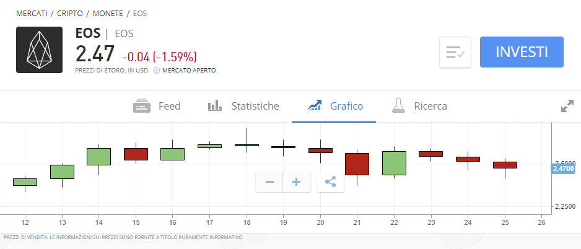Select the candlestick for day 25
The height and width of the screenshot is (249, 581).
pos(505,165)
